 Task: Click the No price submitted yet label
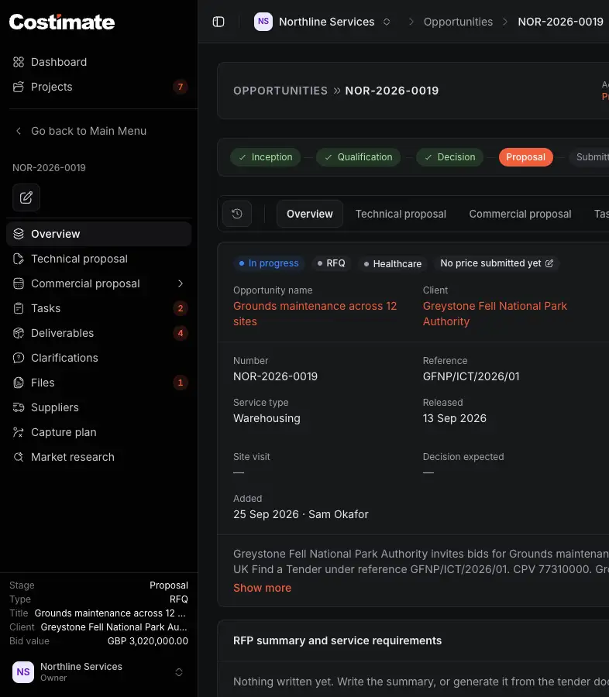point(490,263)
